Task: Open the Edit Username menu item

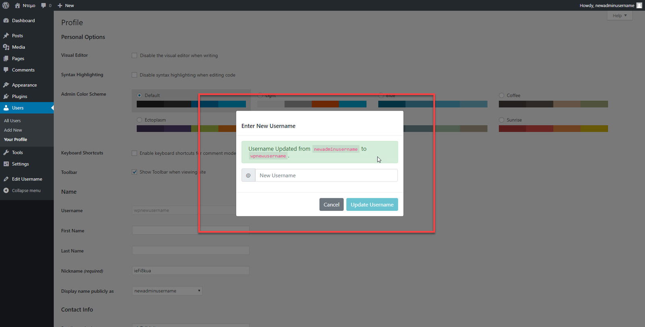Action: 27,179
